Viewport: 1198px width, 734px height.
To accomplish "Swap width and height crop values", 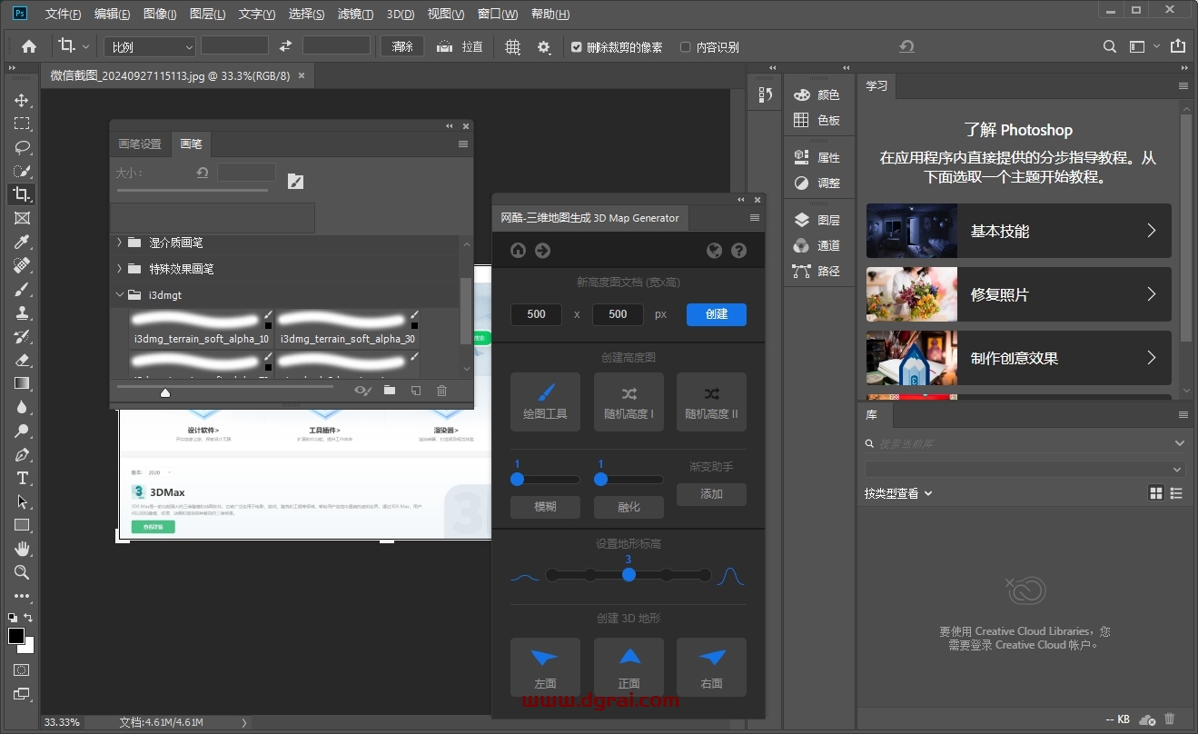I will tap(285, 46).
